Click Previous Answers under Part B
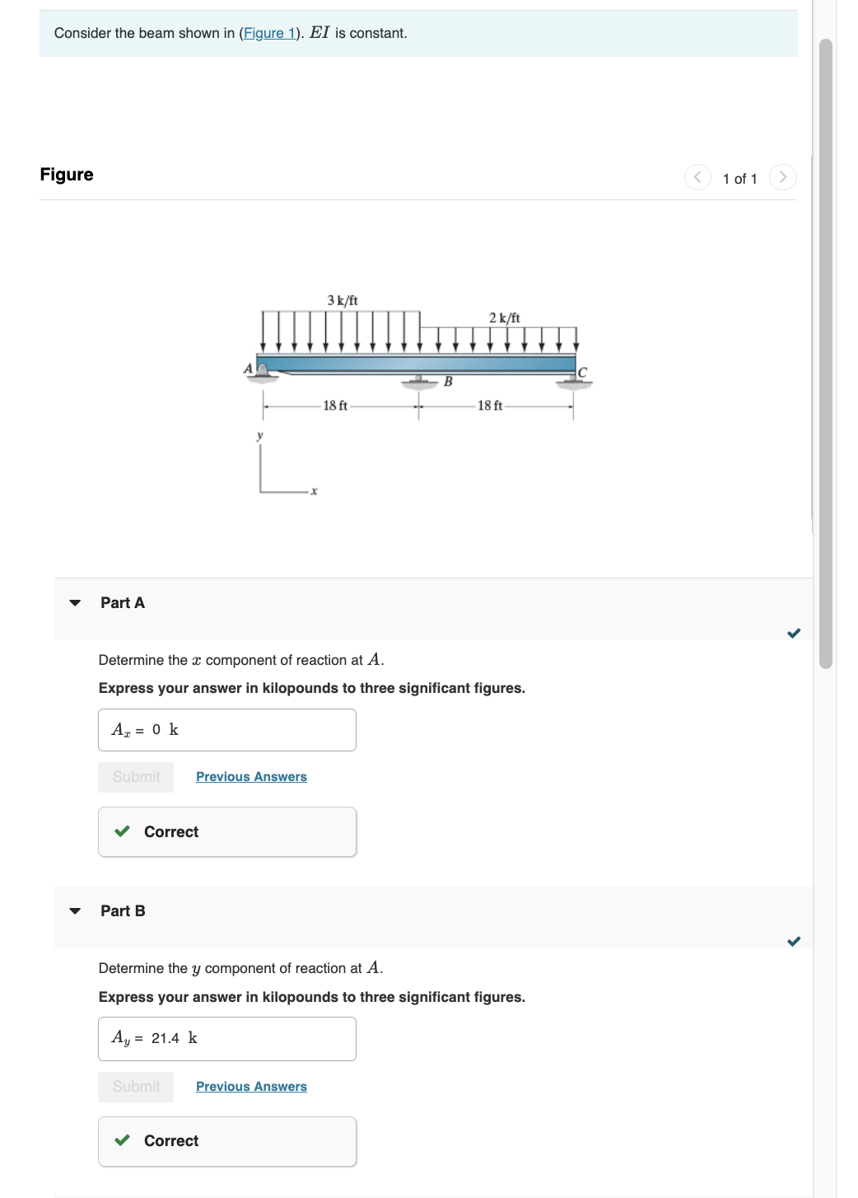This screenshot has height=1198, width=858. (251, 1086)
